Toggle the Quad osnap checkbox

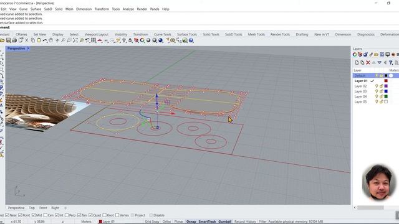[90, 215]
